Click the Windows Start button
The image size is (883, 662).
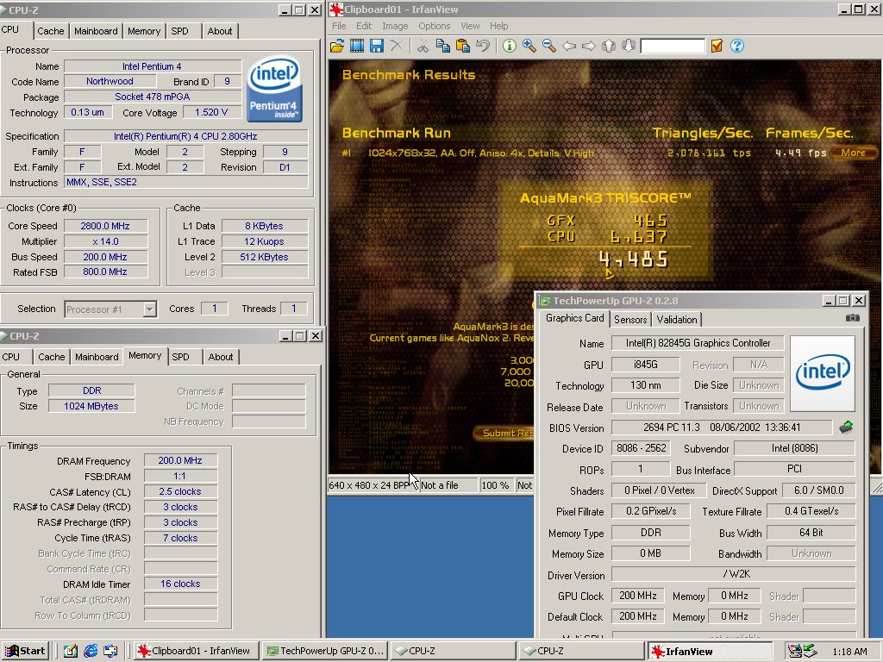(26, 652)
